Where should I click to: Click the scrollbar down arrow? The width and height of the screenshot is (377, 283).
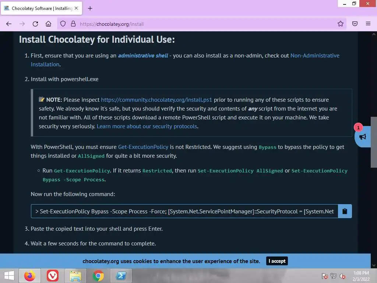374,265
